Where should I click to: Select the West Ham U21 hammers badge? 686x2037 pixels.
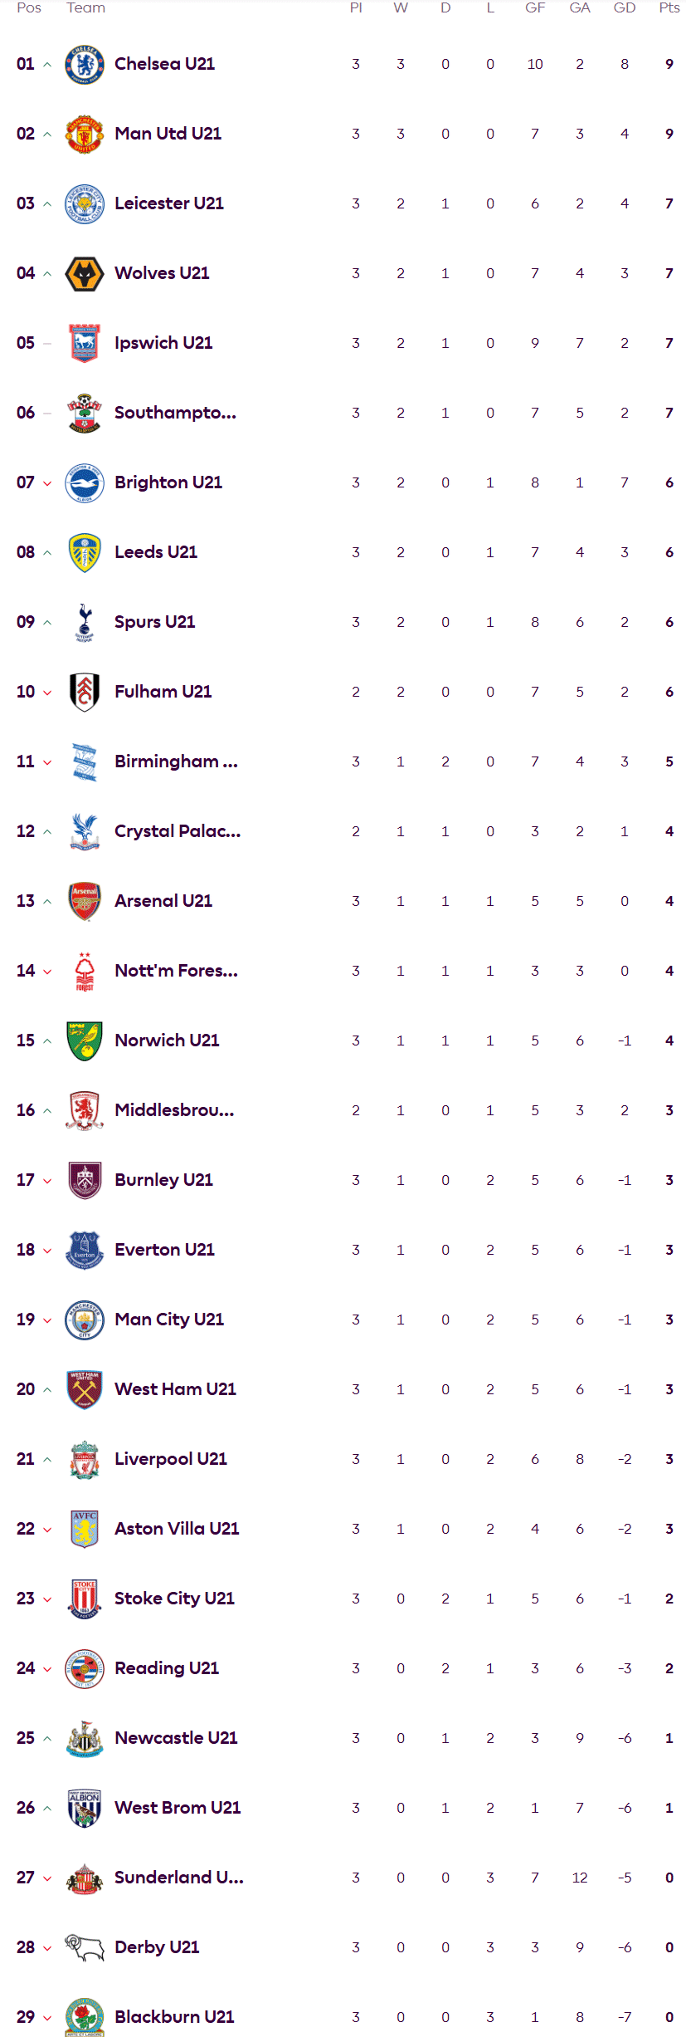tap(85, 1389)
